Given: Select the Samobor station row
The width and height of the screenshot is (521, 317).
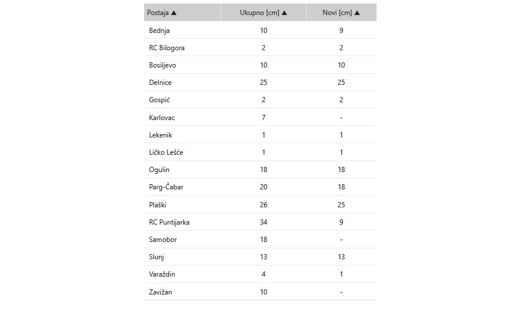Looking at the screenshot, I should click(163, 240).
